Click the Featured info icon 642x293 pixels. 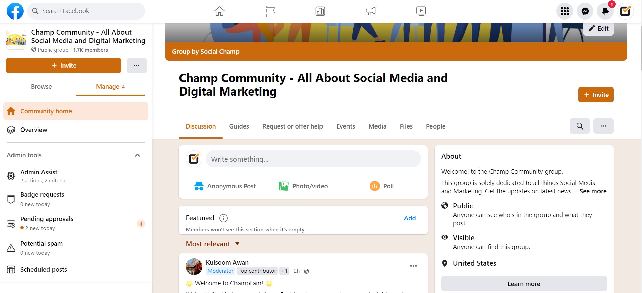coord(223,218)
